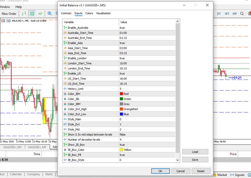Select the D1 timeframe button
This screenshot has height=178, width=251.
tap(219, 14)
